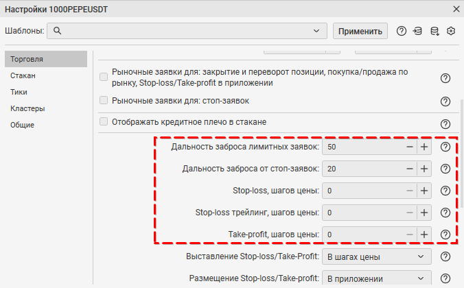Viewport: 464px width, 288px height.
Task: Open the Шаблоны template search dropdown
Action: (316, 31)
